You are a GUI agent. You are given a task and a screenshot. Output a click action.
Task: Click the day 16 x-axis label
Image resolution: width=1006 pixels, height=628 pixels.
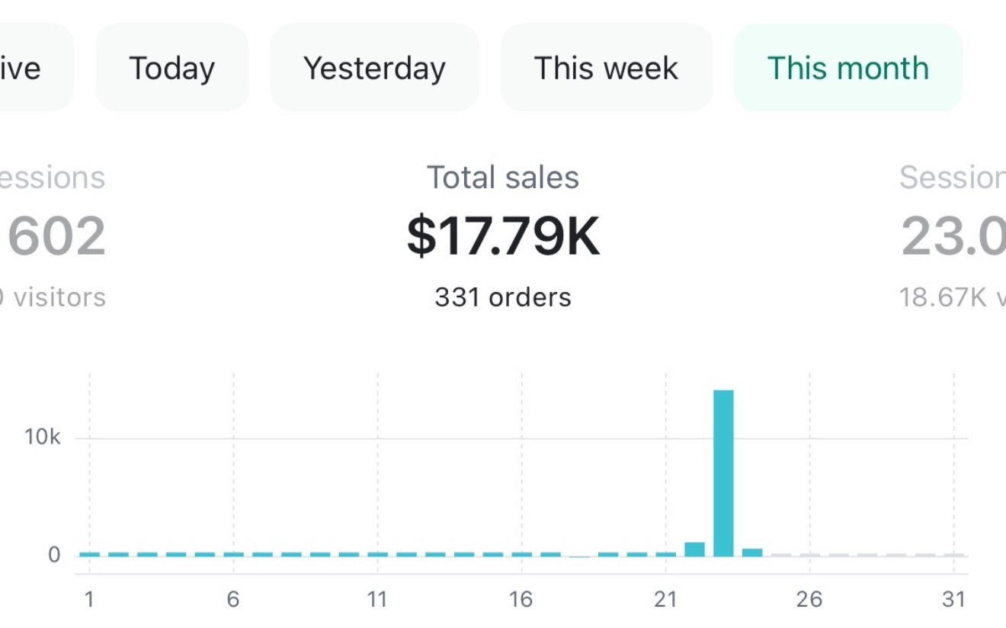point(521,600)
